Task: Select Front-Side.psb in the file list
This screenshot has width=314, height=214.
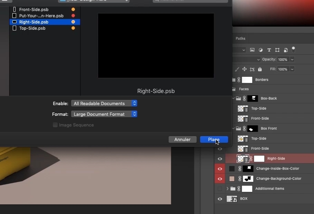Action: 45,9
